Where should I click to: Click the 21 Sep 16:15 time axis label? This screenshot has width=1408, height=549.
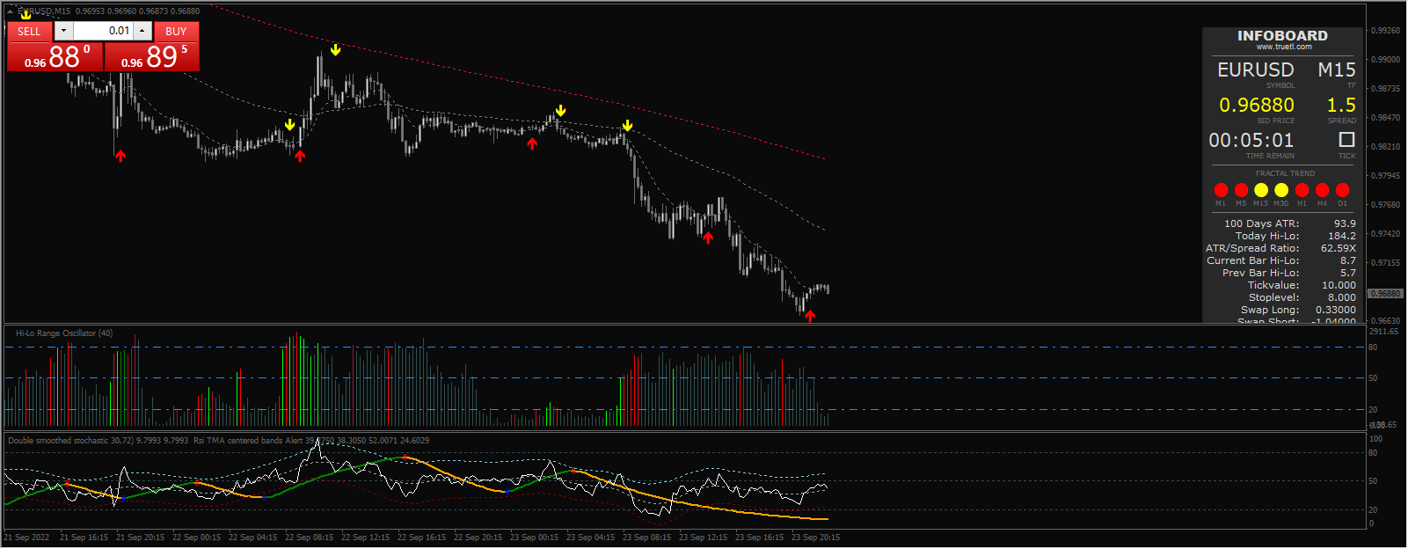pos(84,538)
